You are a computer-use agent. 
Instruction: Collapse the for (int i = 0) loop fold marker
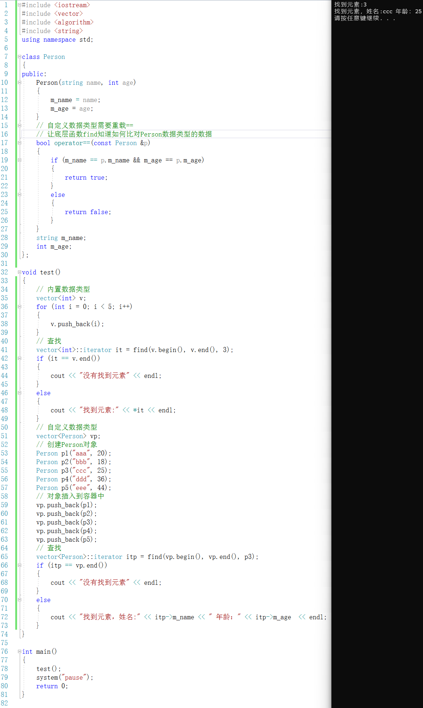19,307
